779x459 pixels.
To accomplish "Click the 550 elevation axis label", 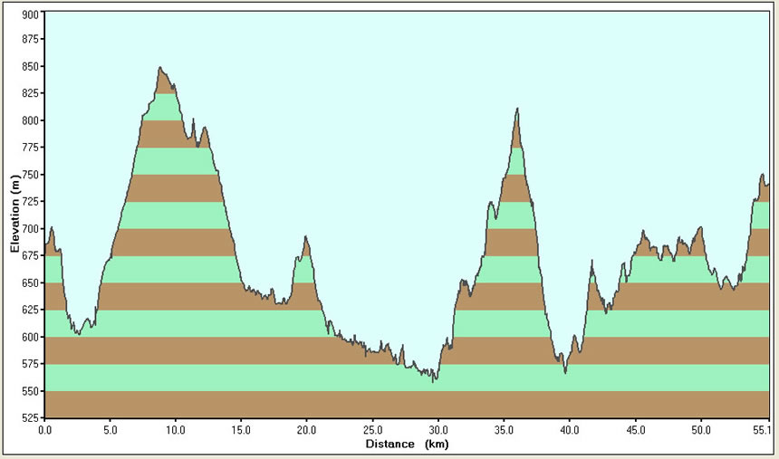I will click(x=30, y=391).
